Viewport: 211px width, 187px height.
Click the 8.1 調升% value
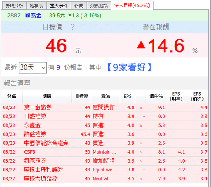[x=161, y=152]
